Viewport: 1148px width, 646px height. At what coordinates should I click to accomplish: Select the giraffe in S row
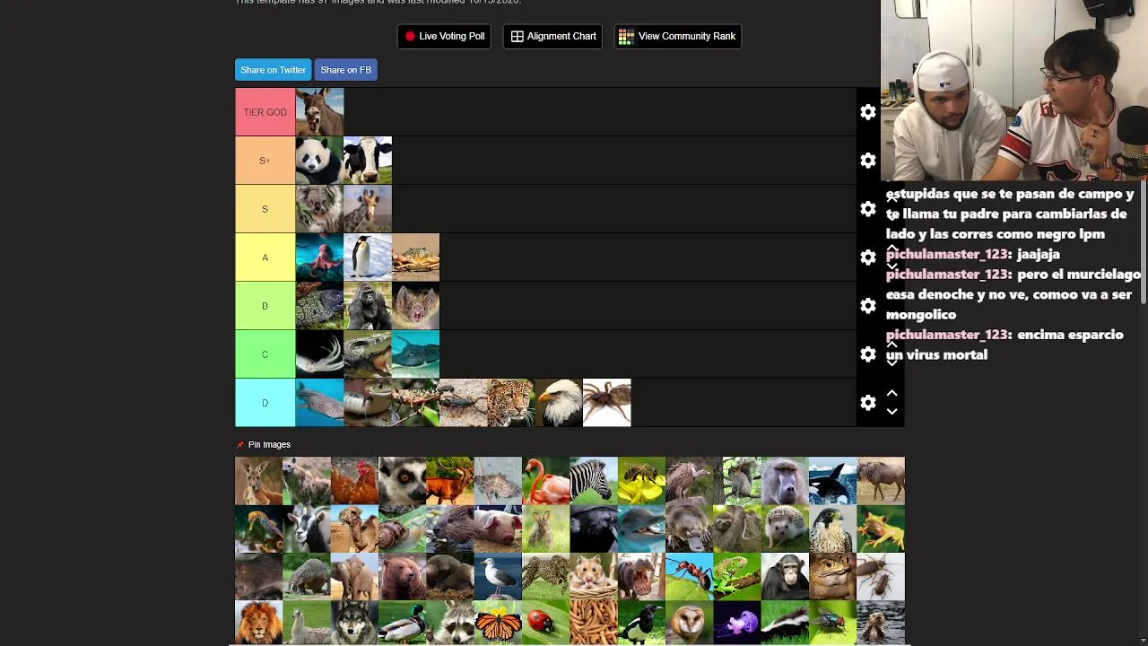click(x=368, y=209)
